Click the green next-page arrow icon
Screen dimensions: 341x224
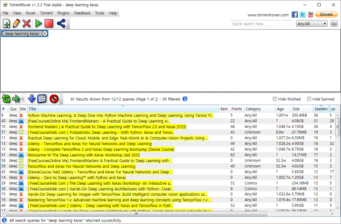click(16, 99)
